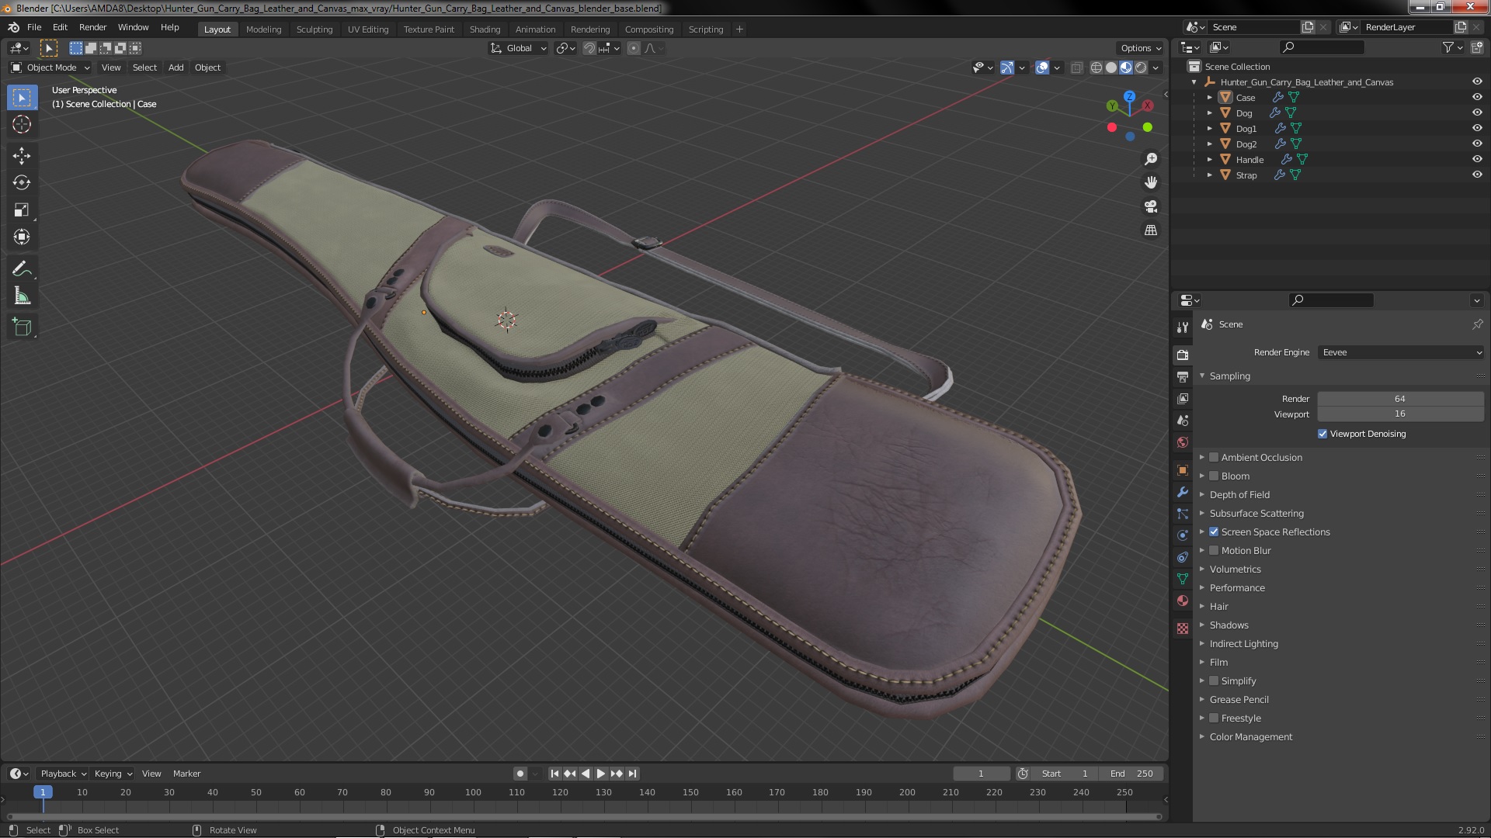This screenshot has width=1491, height=838.
Task: Click the pan view hand icon
Action: [x=1151, y=182]
